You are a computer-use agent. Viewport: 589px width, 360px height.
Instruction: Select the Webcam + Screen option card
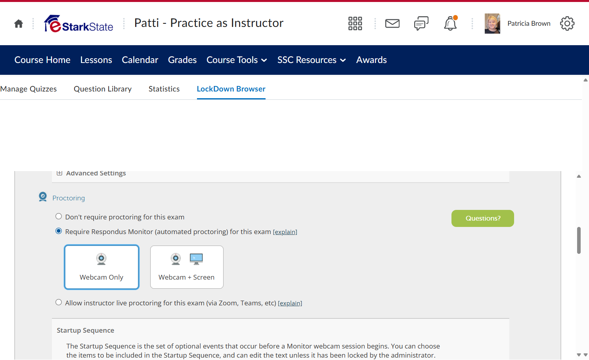coord(187,267)
